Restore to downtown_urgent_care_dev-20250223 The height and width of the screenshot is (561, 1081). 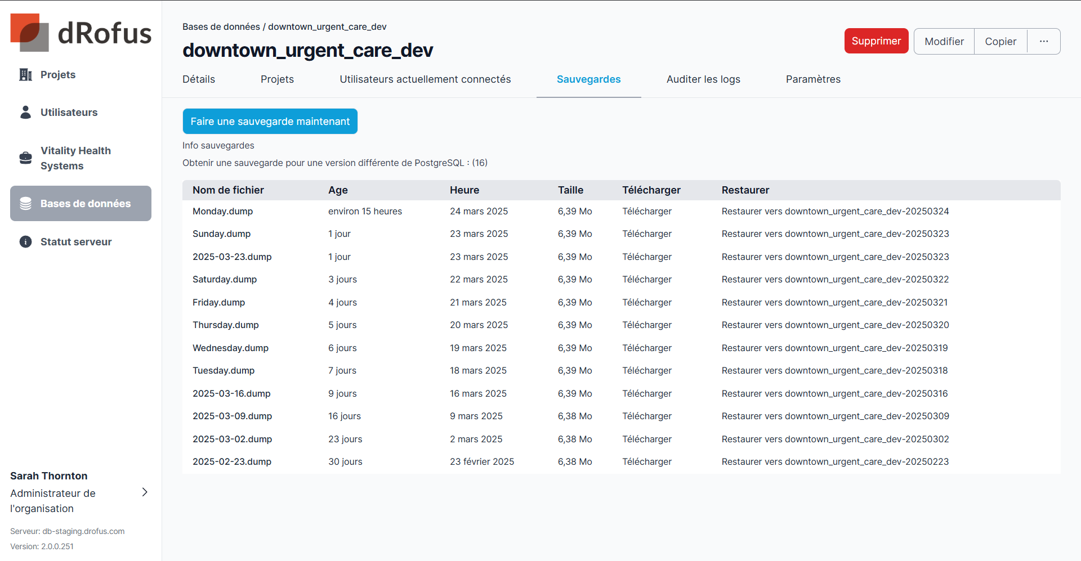click(834, 462)
